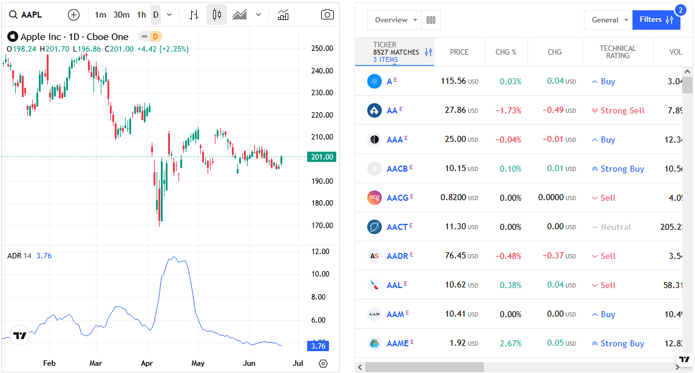This screenshot has width=695, height=373.
Task: Switch chart interval to 1h
Action: point(141,15)
